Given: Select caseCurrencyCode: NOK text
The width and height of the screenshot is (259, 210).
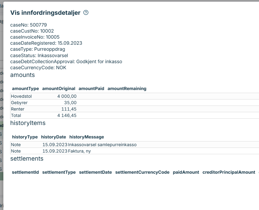Looking at the screenshot, I should [38, 68].
